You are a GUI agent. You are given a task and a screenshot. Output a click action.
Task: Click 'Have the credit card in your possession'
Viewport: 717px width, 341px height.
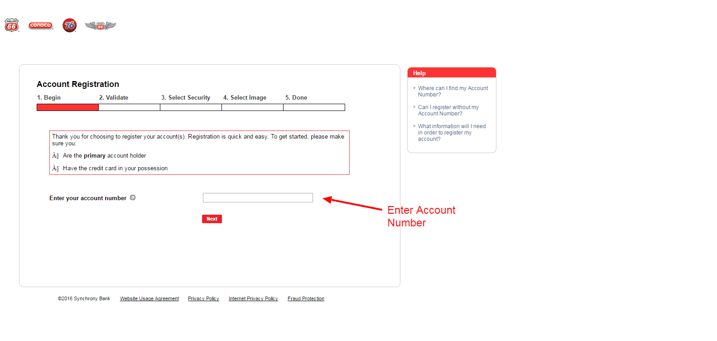point(115,168)
